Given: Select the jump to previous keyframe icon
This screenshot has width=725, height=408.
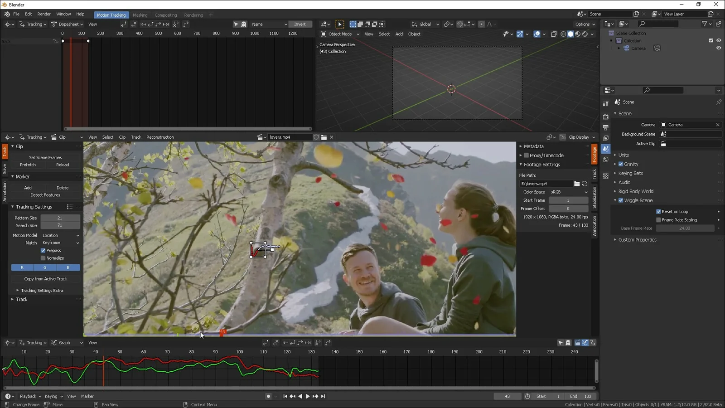Looking at the screenshot, I should pos(293,396).
